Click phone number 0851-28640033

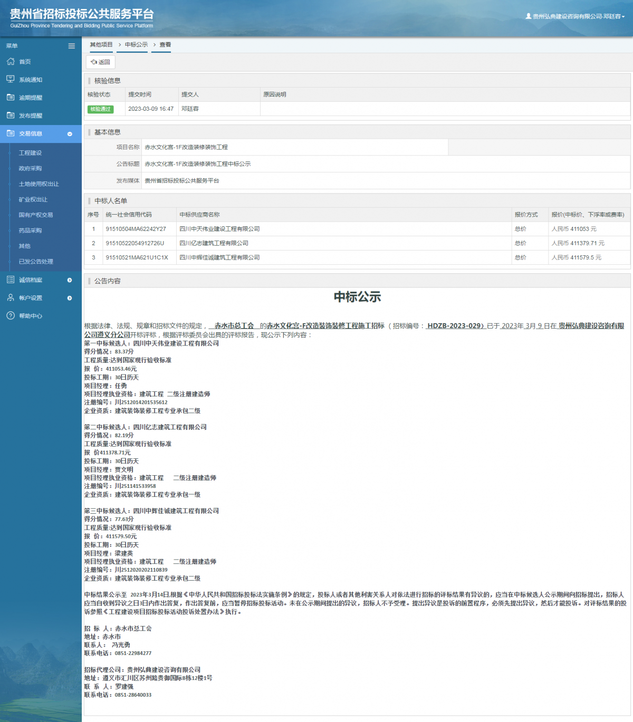(x=133, y=695)
